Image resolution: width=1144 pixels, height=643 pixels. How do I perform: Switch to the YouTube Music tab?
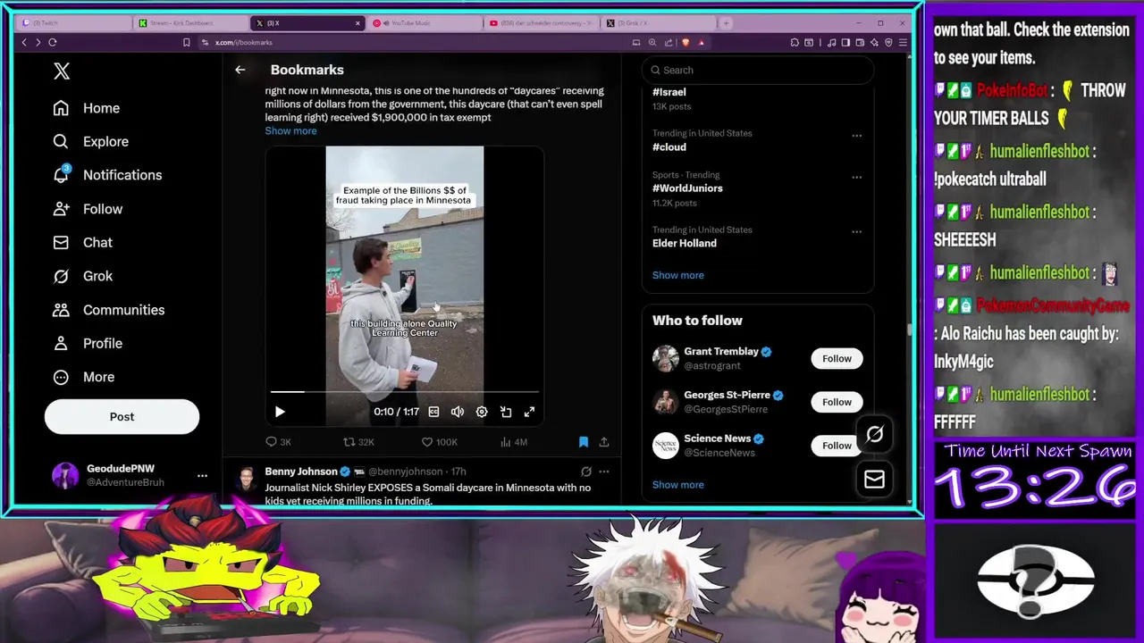point(425,23)
